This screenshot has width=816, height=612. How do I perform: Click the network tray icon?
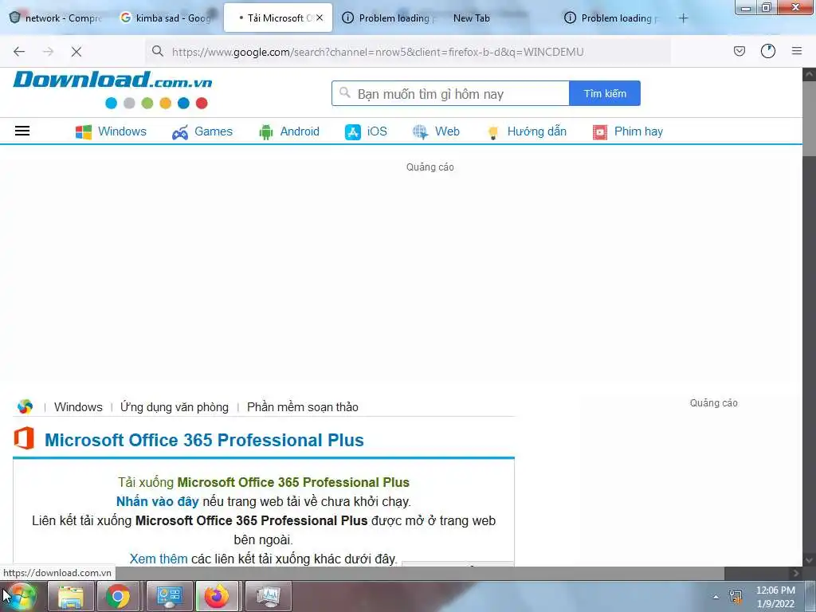point(736,596)
